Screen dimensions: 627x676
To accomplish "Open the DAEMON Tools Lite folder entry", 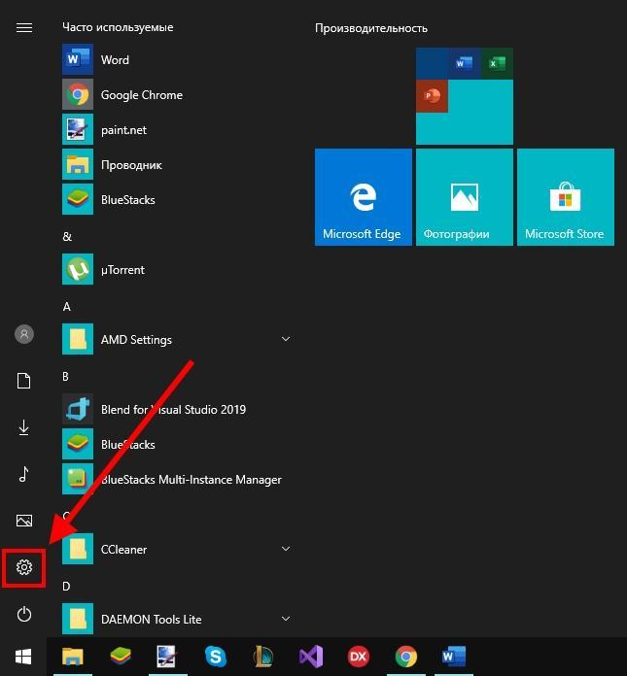I will (179, 619).
